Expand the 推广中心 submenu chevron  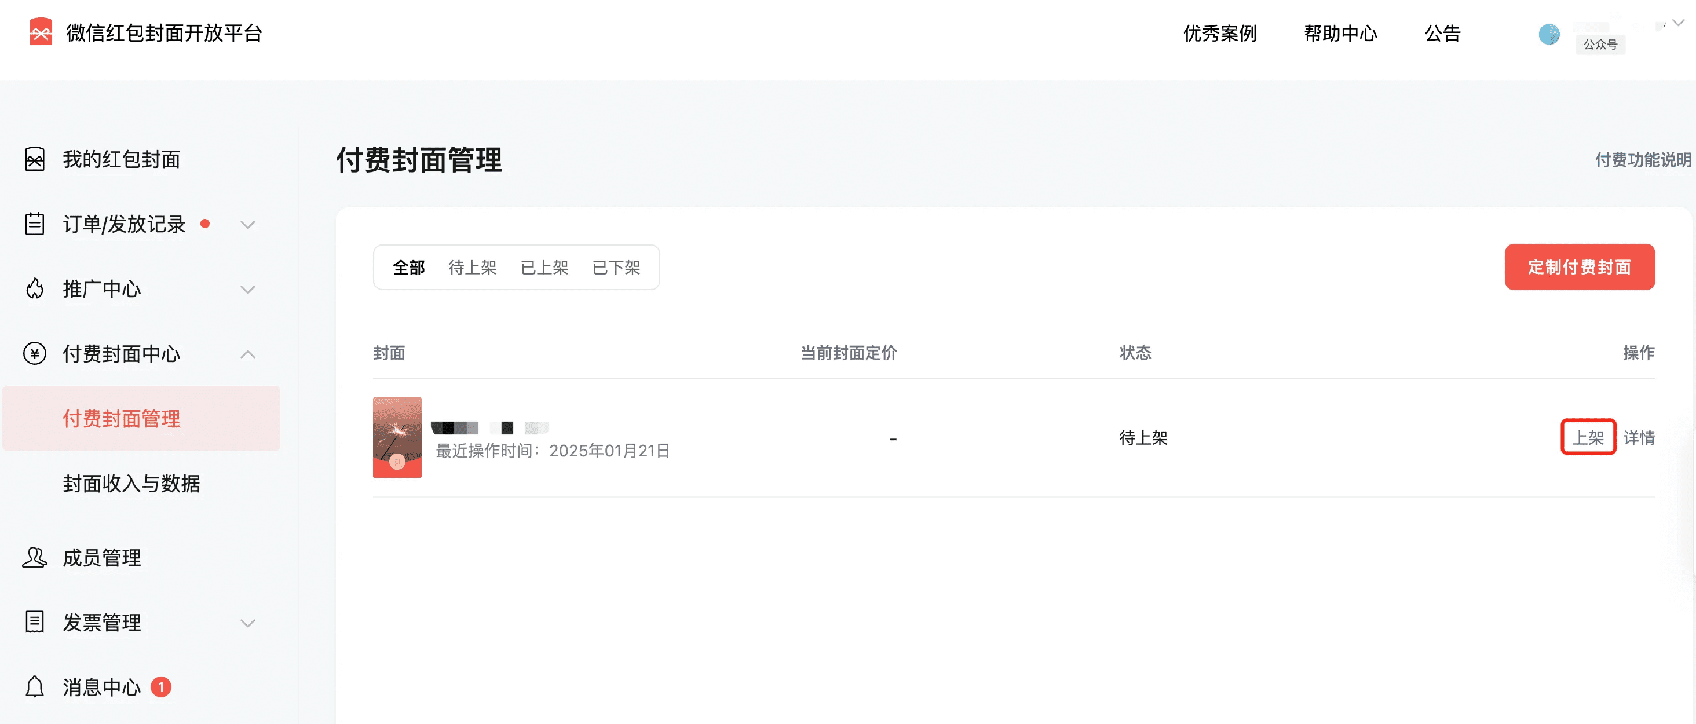247,290
